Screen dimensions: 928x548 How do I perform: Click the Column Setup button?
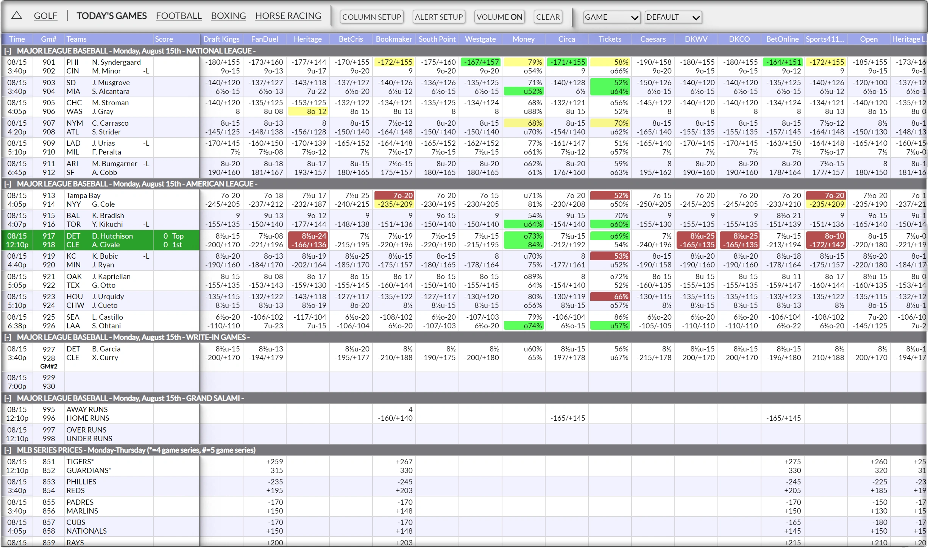371,17
